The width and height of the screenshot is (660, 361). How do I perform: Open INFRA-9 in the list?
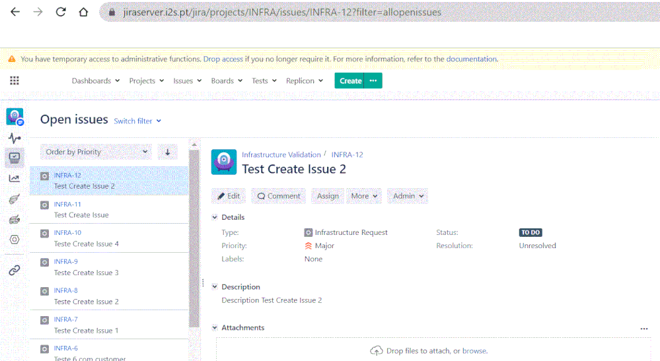point(109,267)
